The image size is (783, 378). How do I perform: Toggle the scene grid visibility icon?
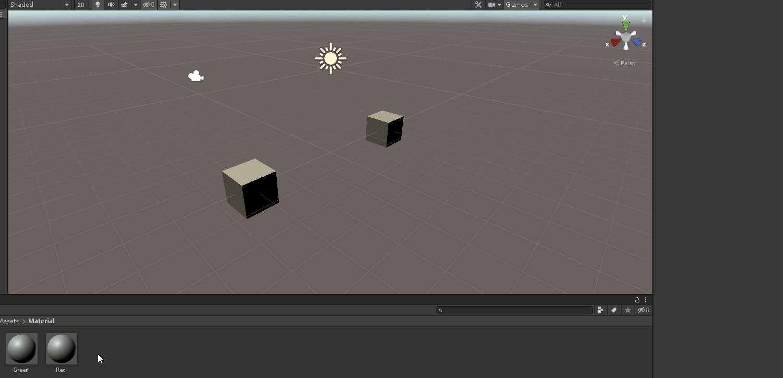(164, 5)
